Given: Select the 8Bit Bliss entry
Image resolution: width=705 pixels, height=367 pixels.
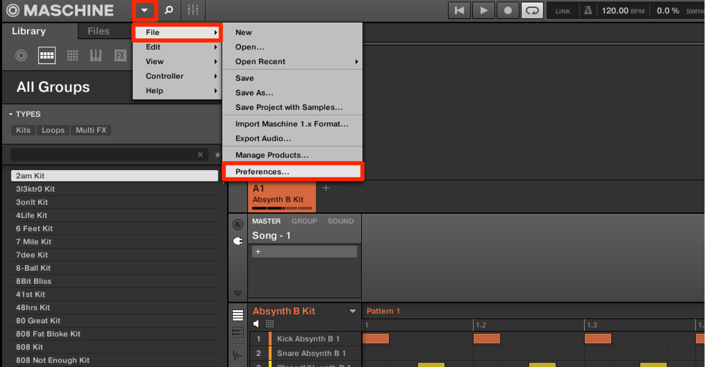Looking at the screenshot, I should [114, 281].
